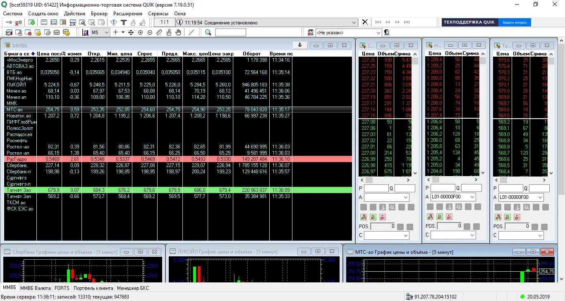Click the client-with-red-cross icon left of <Не указан>
The height and width of the screenshot is (301, 565).
tap(310, 32)
